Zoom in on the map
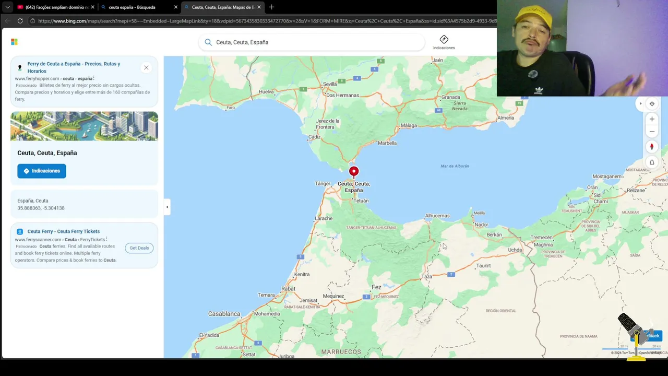Viewport: 668px width, 376px height. 652,119
